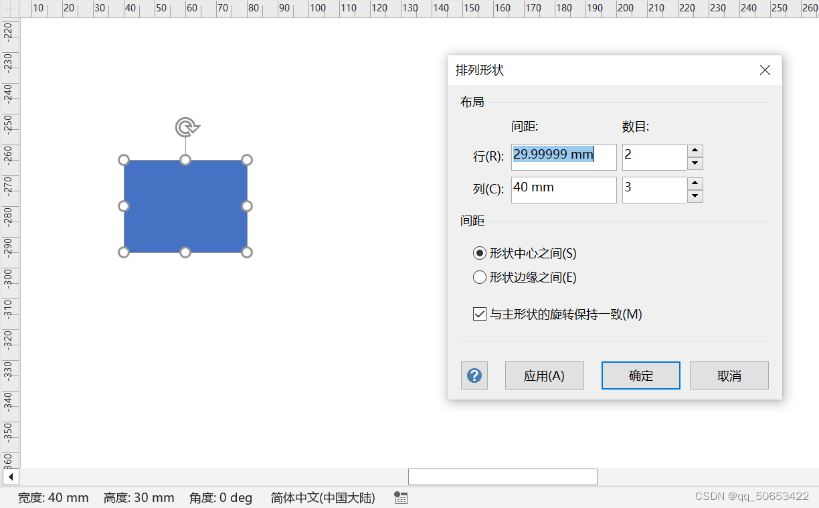
Task: Increase the 行 count with the up arrow
Action: tap(695, 151)
